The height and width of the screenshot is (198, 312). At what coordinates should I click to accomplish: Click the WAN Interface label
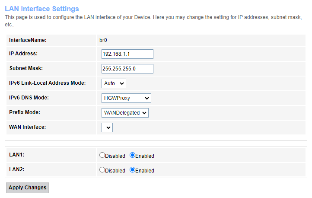(27, 127)
